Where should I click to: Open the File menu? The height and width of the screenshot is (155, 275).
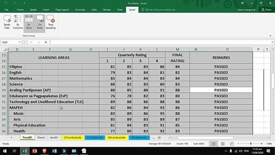(6, 9)
